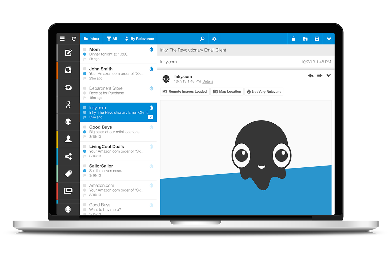Click the reply arrow icon
Image resolution: width=389 pixels, height=267 pixels.
[311, 76]
